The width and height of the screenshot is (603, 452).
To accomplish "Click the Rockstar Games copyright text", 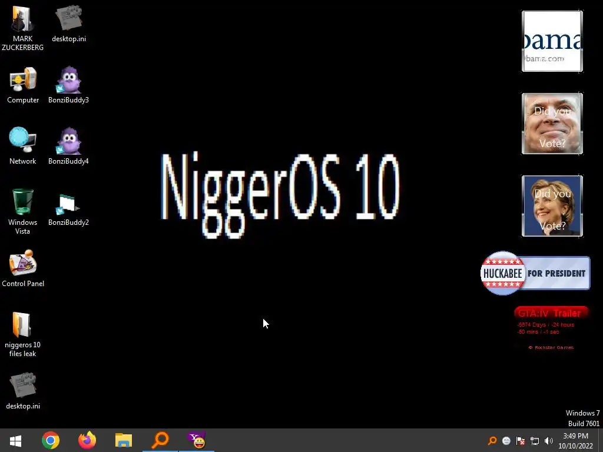I will tap(551, 347).
